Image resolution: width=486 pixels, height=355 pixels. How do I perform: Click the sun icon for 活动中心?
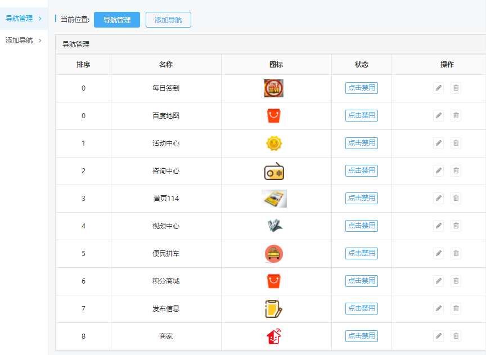pos(274,143)
